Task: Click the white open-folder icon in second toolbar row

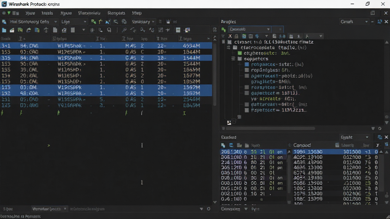Action: pos(12,30)
